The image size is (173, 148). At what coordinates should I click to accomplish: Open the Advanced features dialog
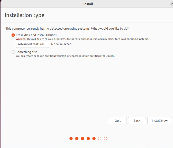pos(33,44)
